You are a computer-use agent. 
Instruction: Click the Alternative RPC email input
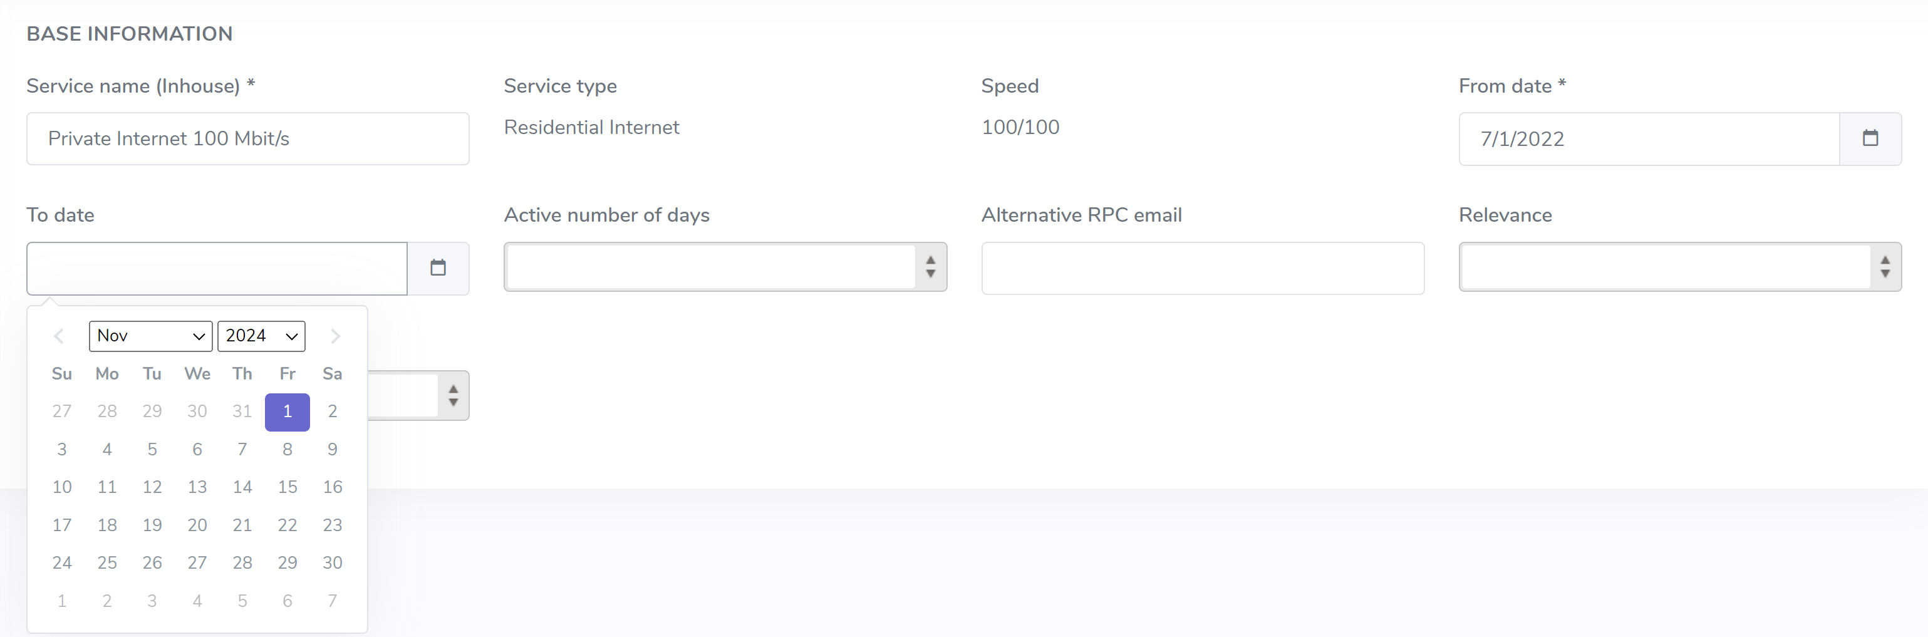coord(1203,268)
